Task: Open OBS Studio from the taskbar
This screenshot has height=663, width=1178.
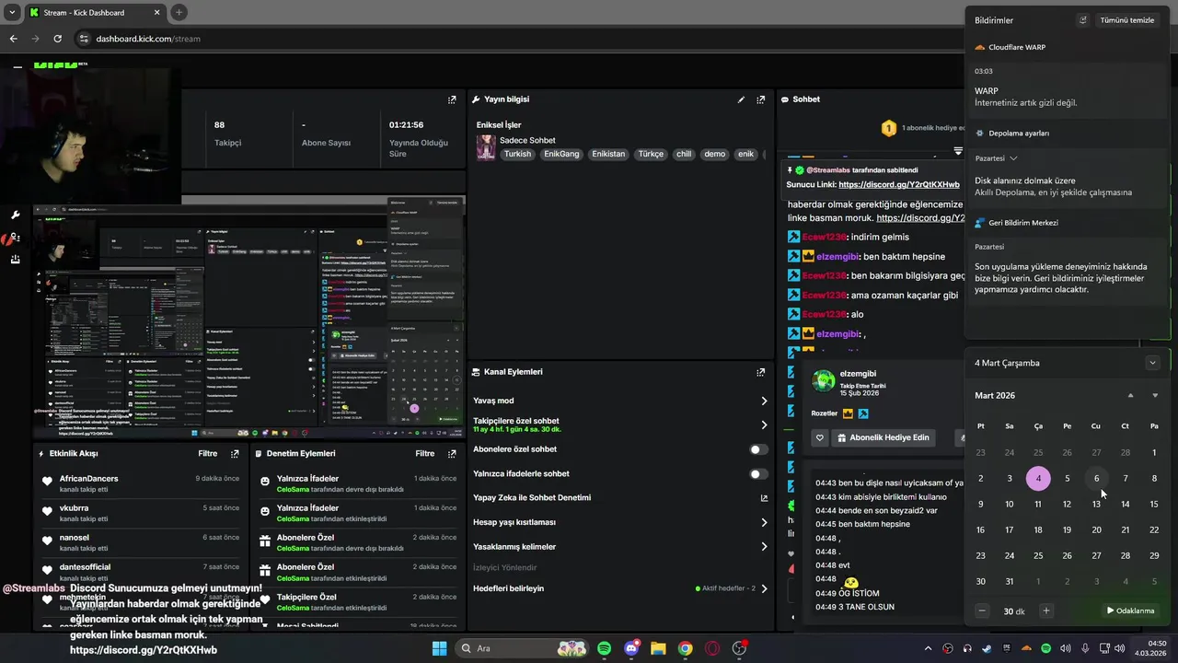Action: pos(739,648)
